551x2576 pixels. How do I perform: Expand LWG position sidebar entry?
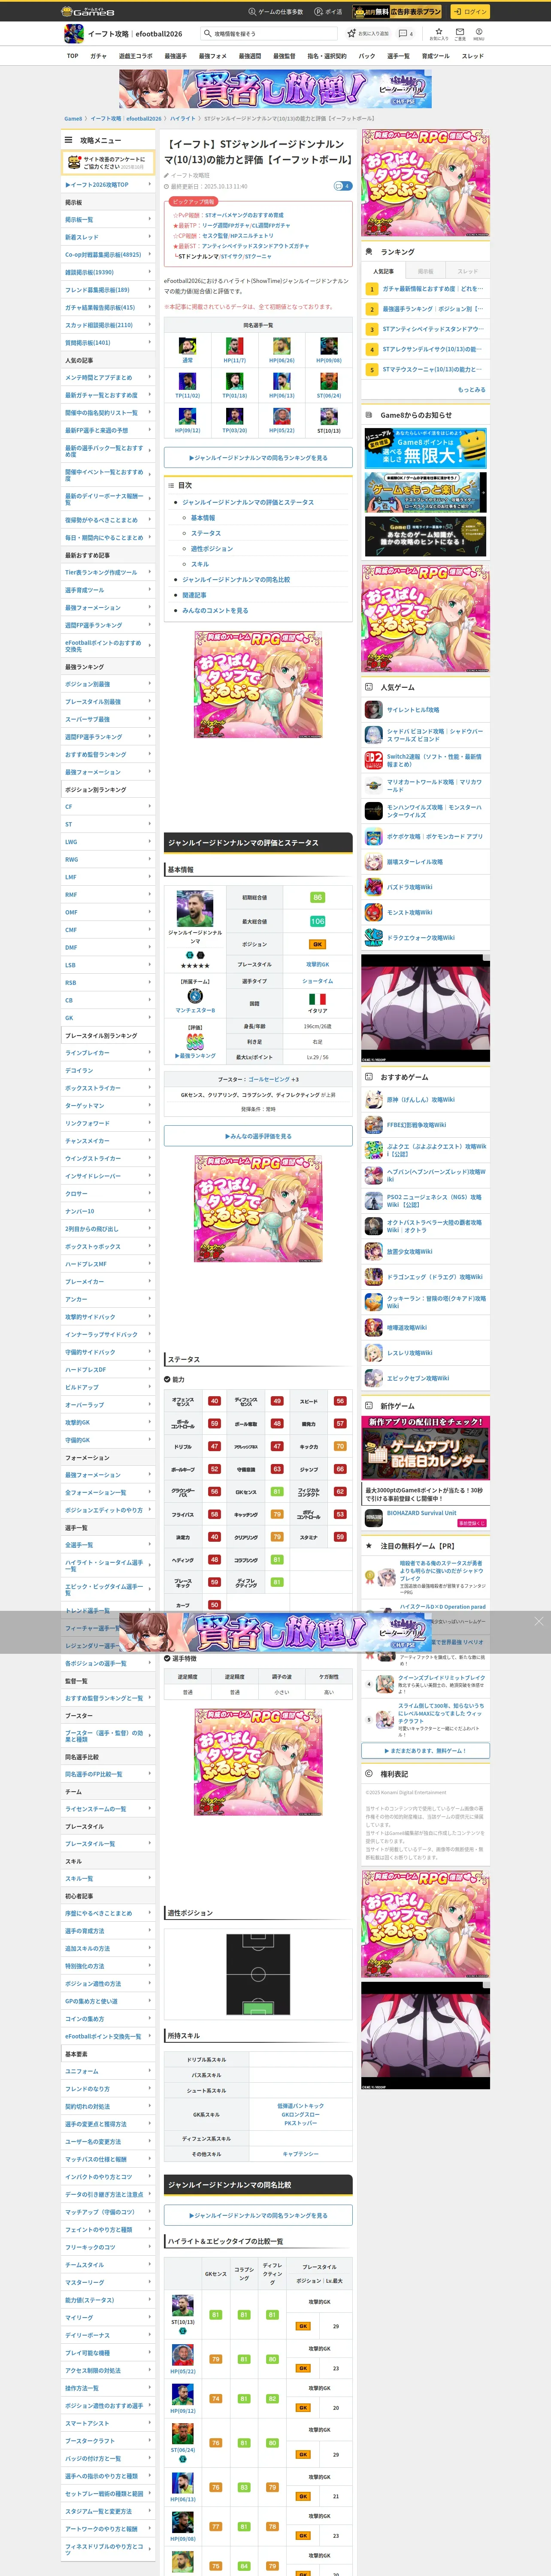coord(108,842)
